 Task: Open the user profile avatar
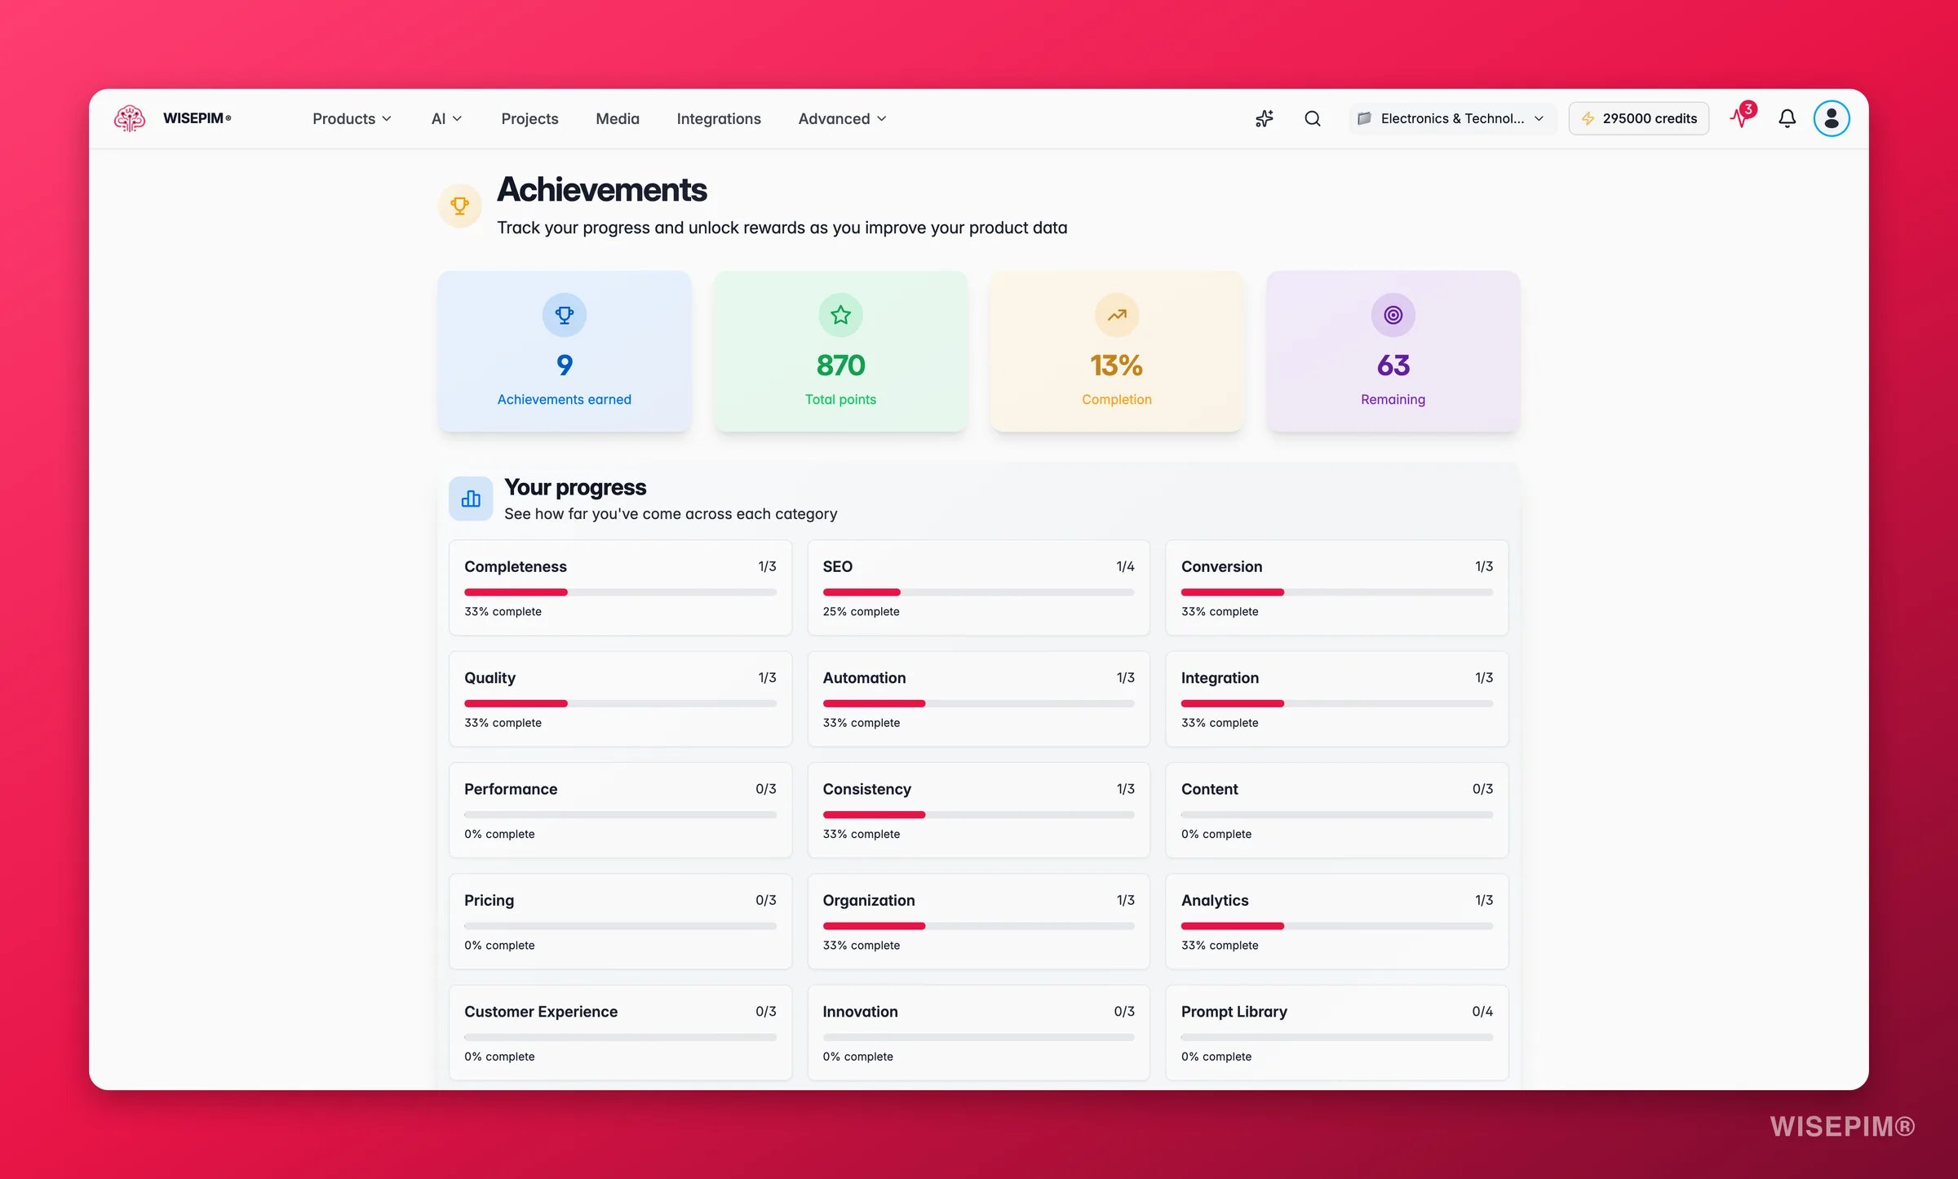click(x=1831, y=118)
